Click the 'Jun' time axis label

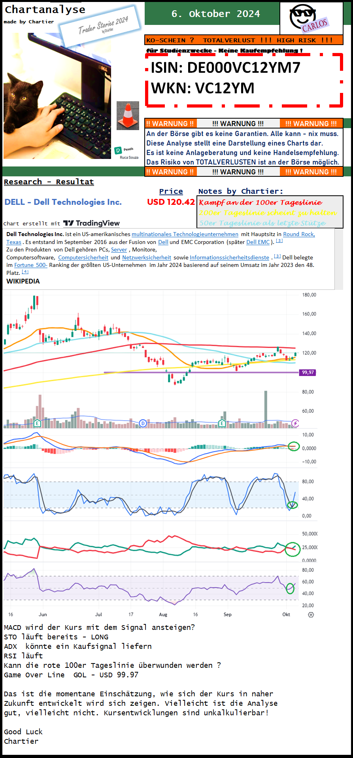43,614
